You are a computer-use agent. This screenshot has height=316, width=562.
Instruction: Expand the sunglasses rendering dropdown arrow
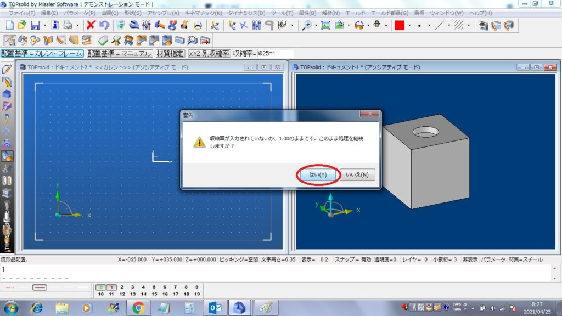[368, 25]
